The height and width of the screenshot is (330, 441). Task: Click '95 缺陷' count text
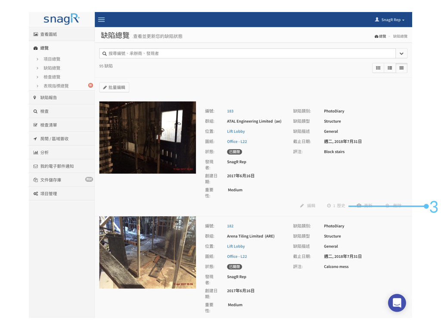106,66
